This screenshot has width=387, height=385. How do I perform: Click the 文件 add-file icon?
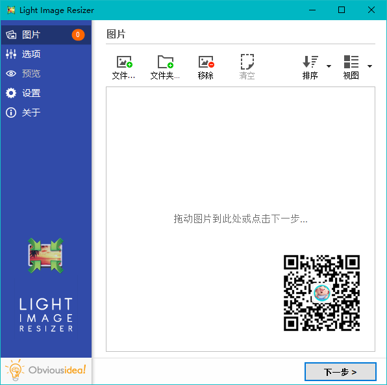tap(125, 62)
